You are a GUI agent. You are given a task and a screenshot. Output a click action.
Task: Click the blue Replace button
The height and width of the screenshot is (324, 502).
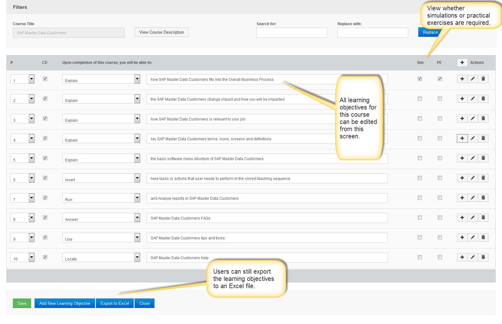click(430, 32)
